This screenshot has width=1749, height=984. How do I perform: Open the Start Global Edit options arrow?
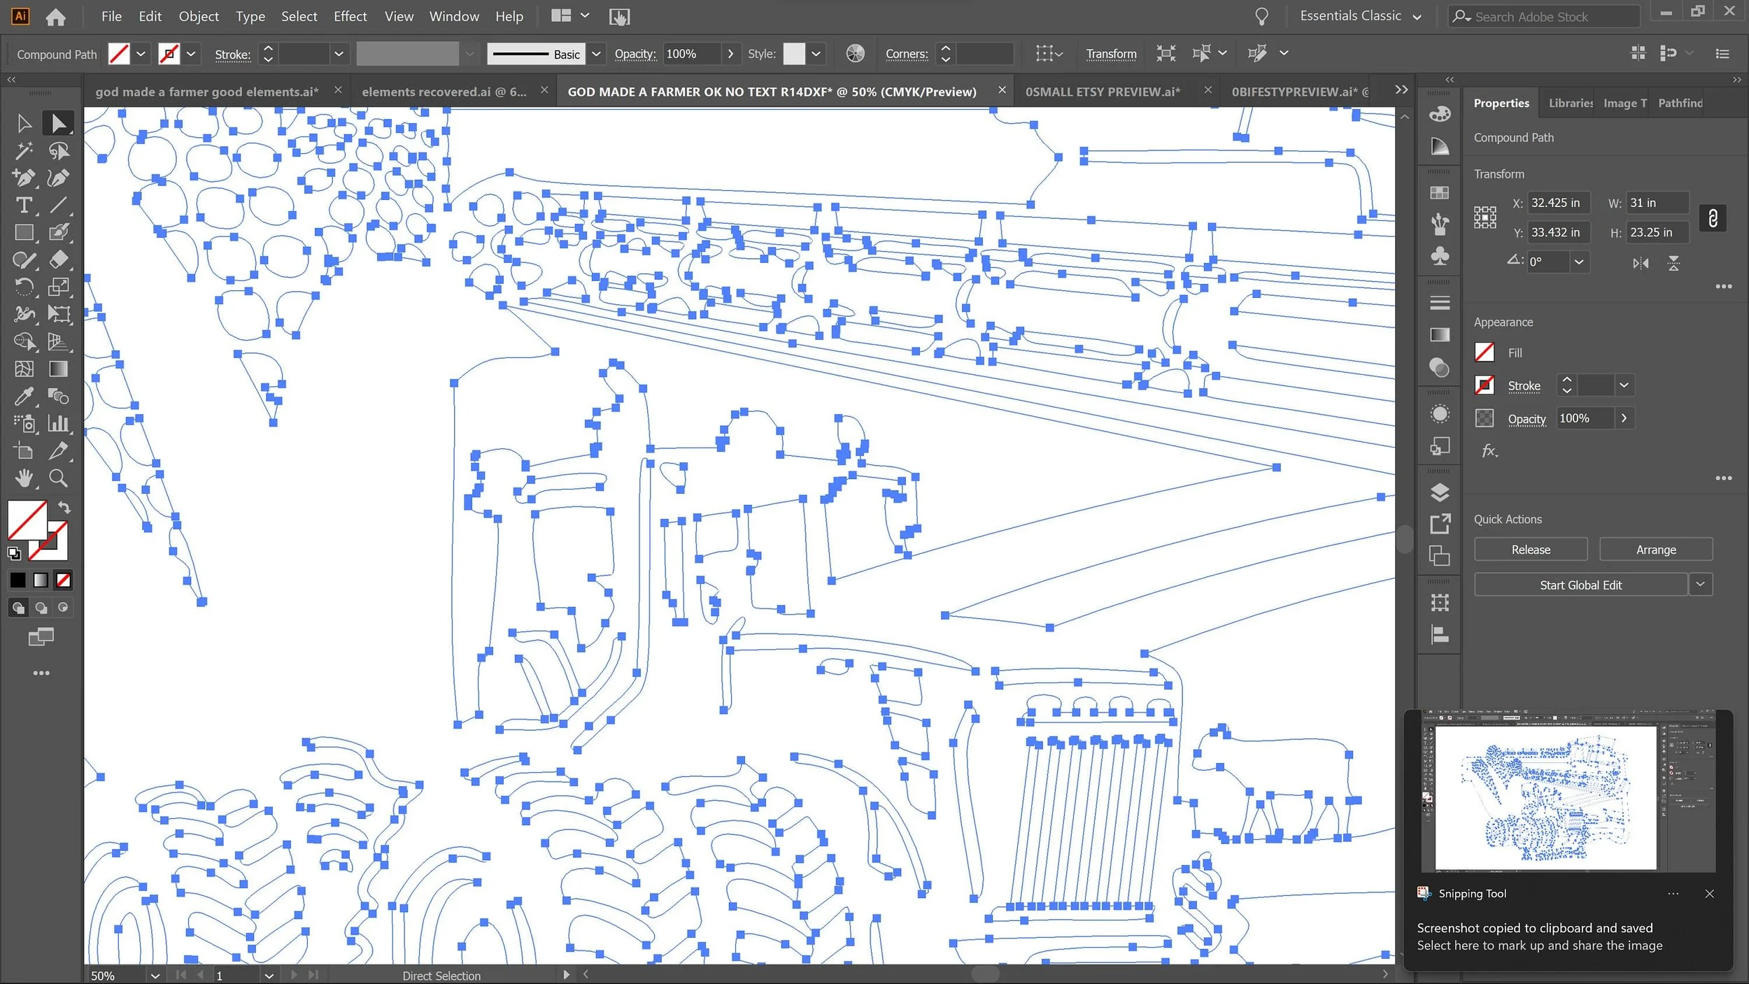(x=1701, y=585)
